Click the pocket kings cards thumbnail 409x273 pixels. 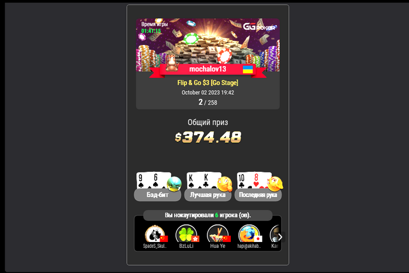[202, 181]
